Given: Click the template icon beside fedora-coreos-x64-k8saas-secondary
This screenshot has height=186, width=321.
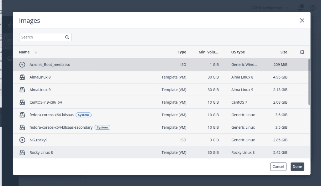Looking at the screenshot, I should pos(22,127).
